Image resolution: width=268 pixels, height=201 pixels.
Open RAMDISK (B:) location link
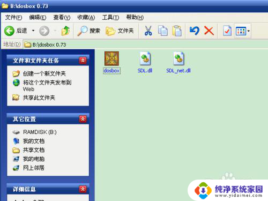pyautogui.click(x=40, y=132)
